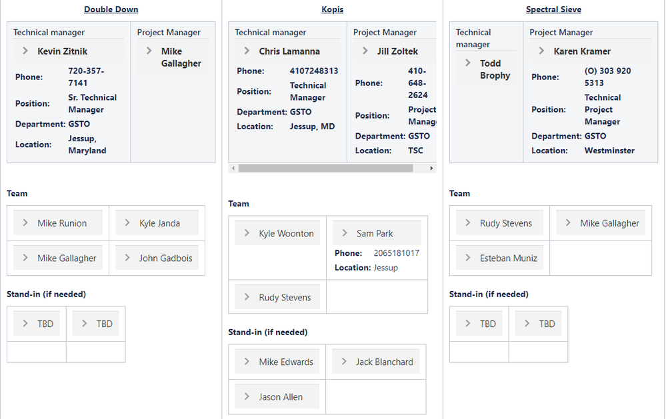Select Sam Park's phone 2065181017

click(x=396, y=253)
